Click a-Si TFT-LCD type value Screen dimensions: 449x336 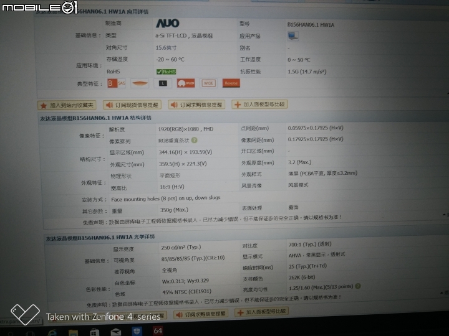pos(184,35)
